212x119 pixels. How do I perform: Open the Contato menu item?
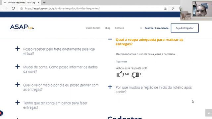click(119, 28)
